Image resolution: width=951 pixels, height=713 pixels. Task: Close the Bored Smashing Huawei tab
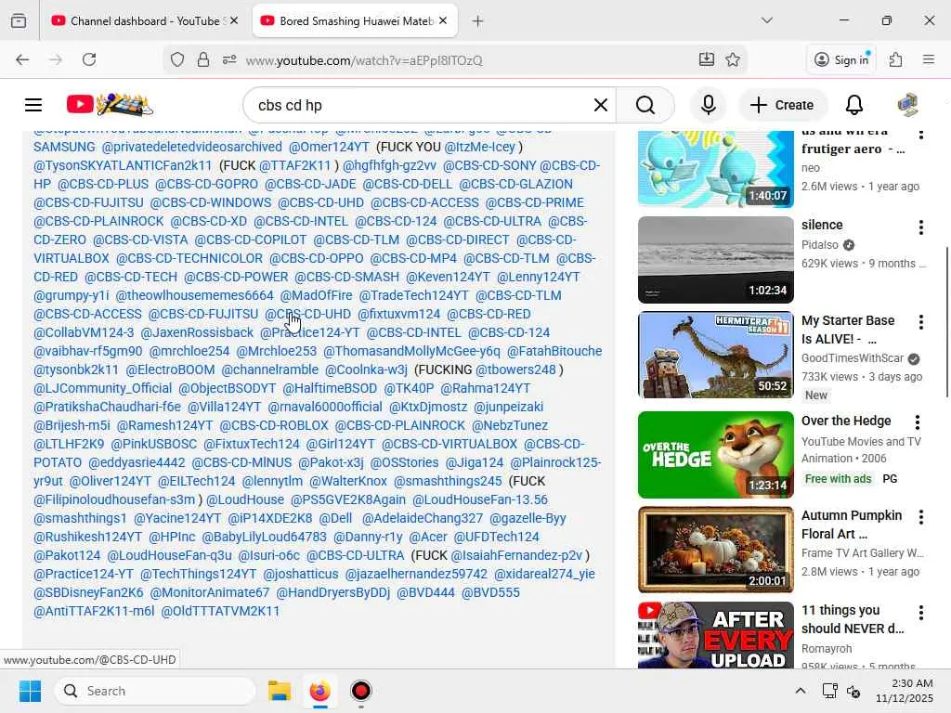[443, 21]
